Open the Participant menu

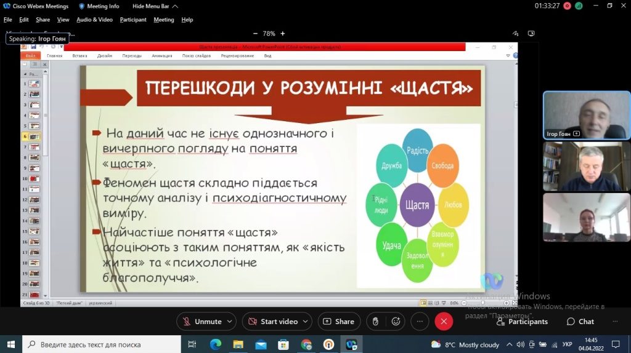coord(133,19)
